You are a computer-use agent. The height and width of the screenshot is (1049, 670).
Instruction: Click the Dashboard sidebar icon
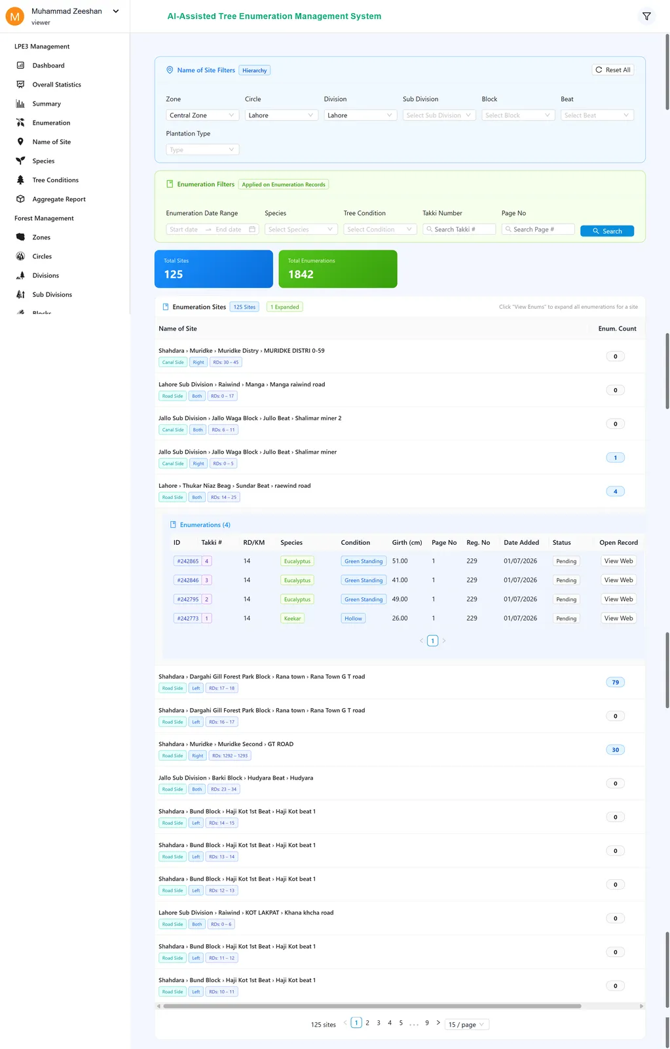20,66
